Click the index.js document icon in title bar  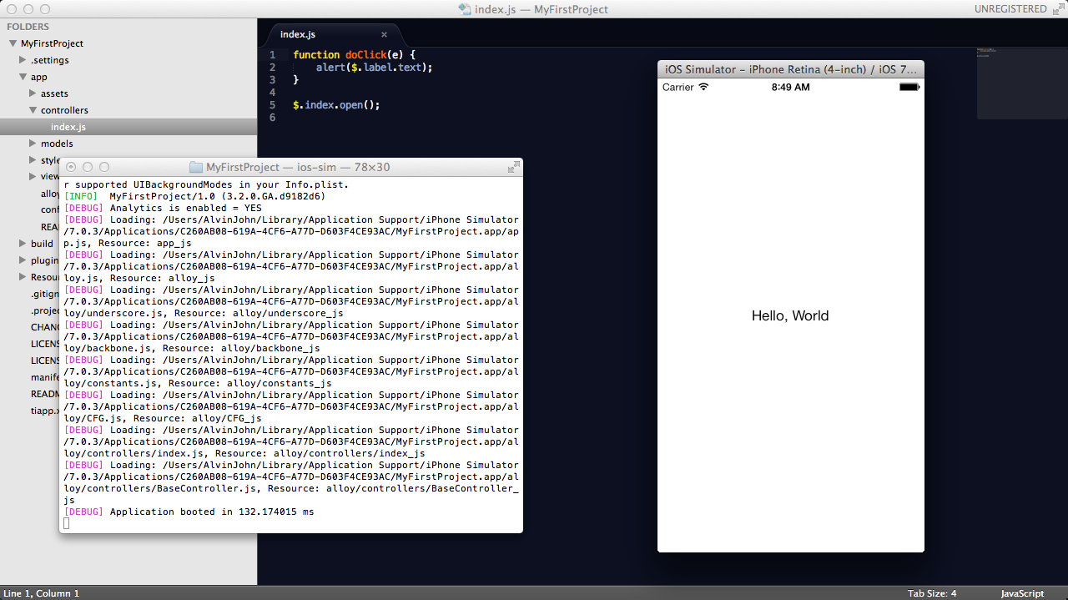click(x=465, y=9)
